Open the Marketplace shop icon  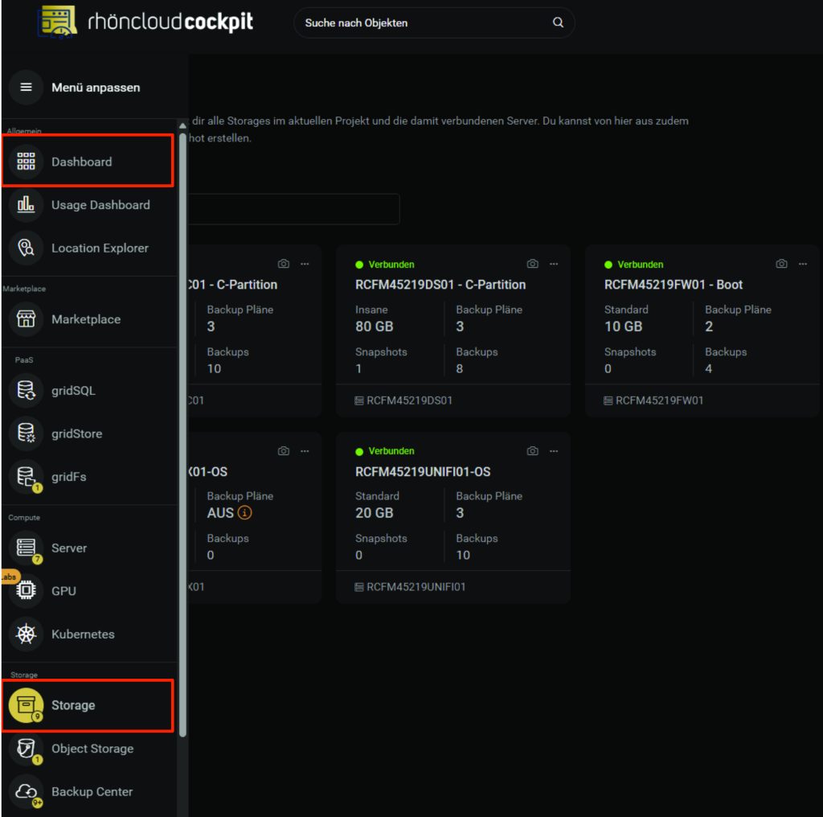[x=26, y=319]
